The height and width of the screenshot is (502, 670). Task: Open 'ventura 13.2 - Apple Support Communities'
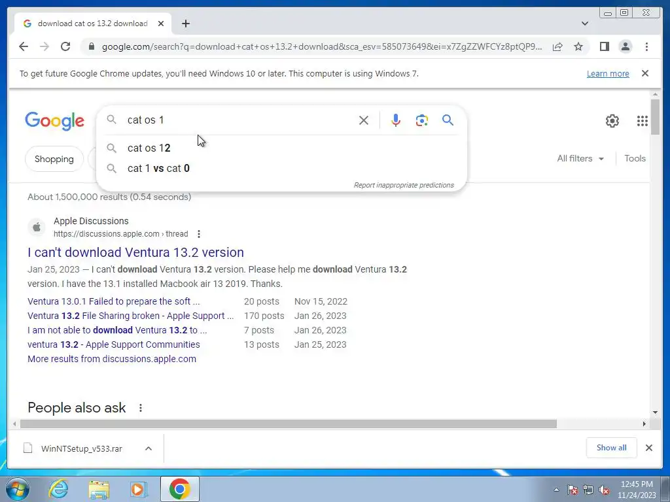pyautogui.click(x=114, y=344)
